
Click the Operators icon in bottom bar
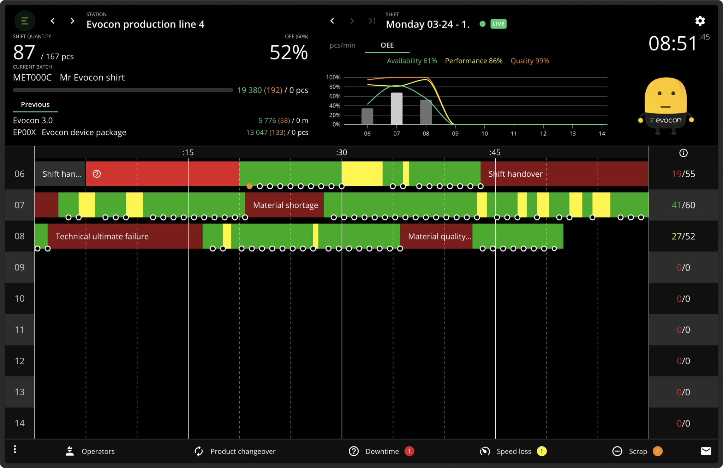(70, 451)
